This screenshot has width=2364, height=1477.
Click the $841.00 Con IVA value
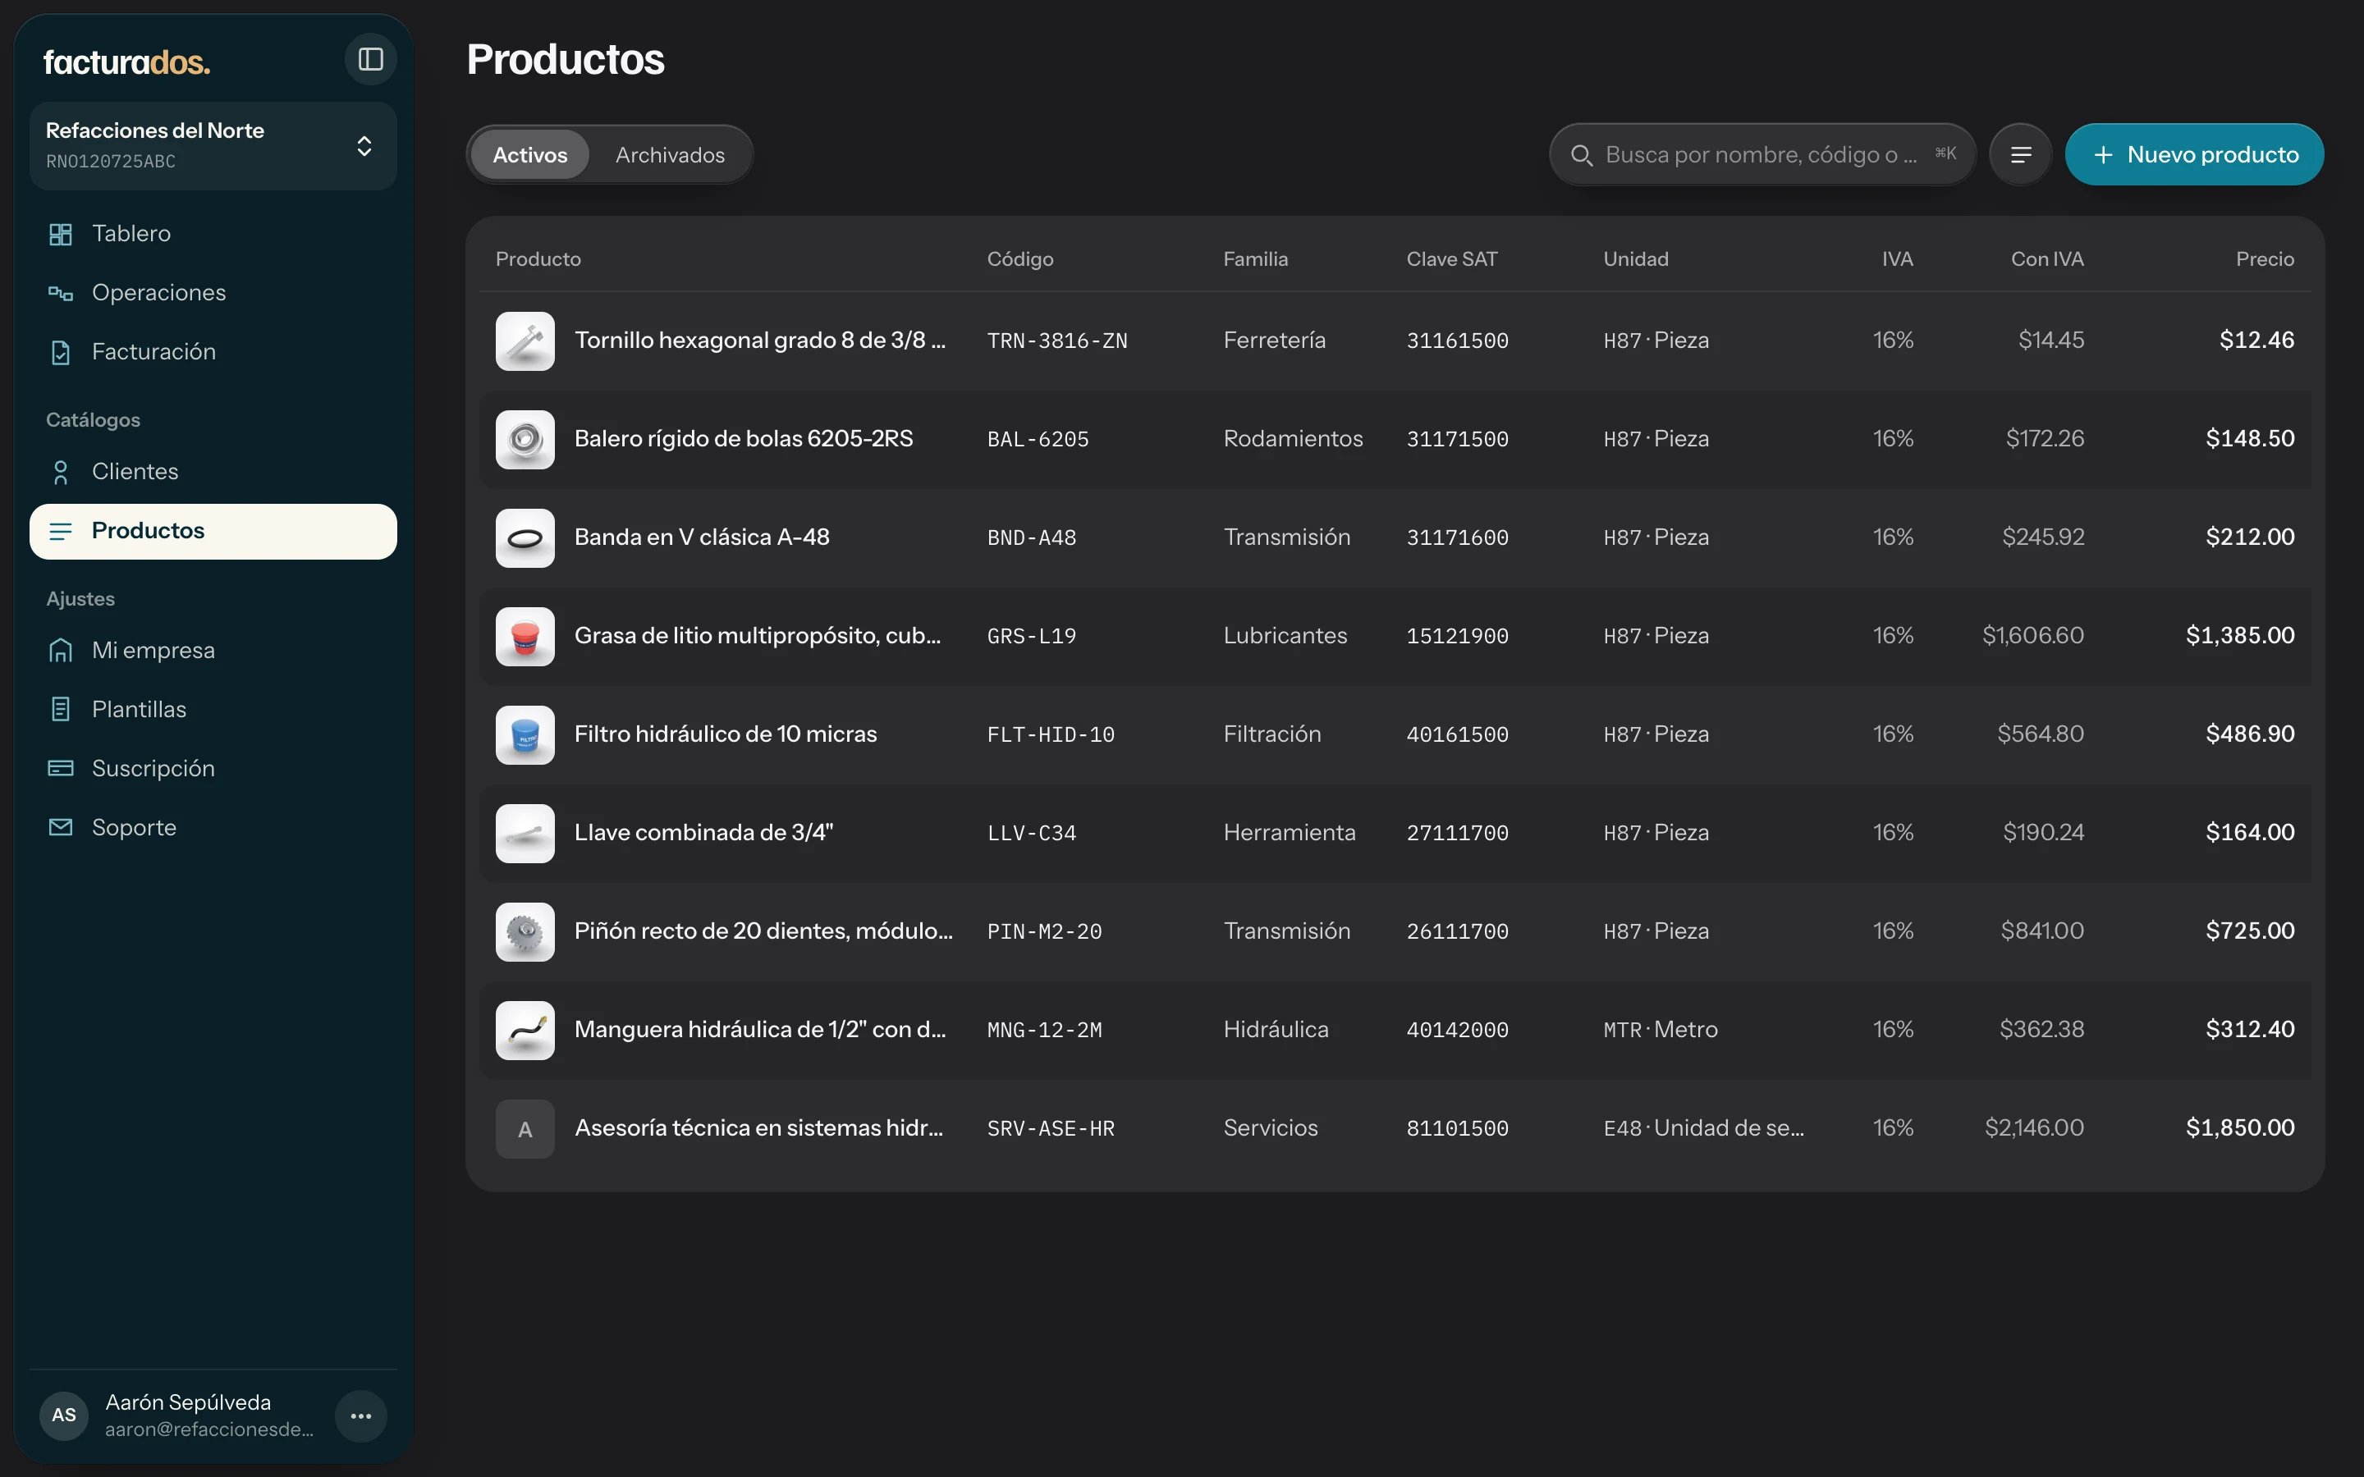pyautogui.click(x=2041, y=931)
